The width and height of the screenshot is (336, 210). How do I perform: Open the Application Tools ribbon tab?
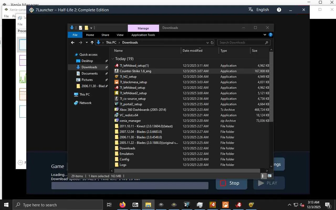(143, 35)
